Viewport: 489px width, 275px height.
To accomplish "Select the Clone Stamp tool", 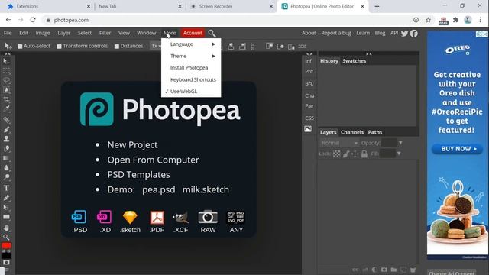I will coord(6,139).
